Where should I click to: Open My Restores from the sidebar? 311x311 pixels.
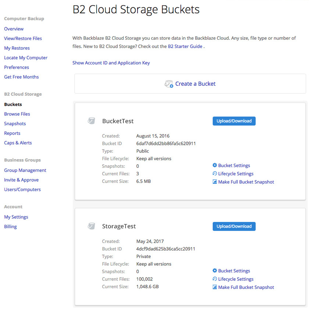(17, 48)
